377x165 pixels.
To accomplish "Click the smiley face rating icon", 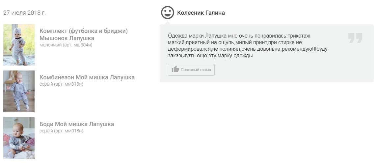I will point(167,13).
